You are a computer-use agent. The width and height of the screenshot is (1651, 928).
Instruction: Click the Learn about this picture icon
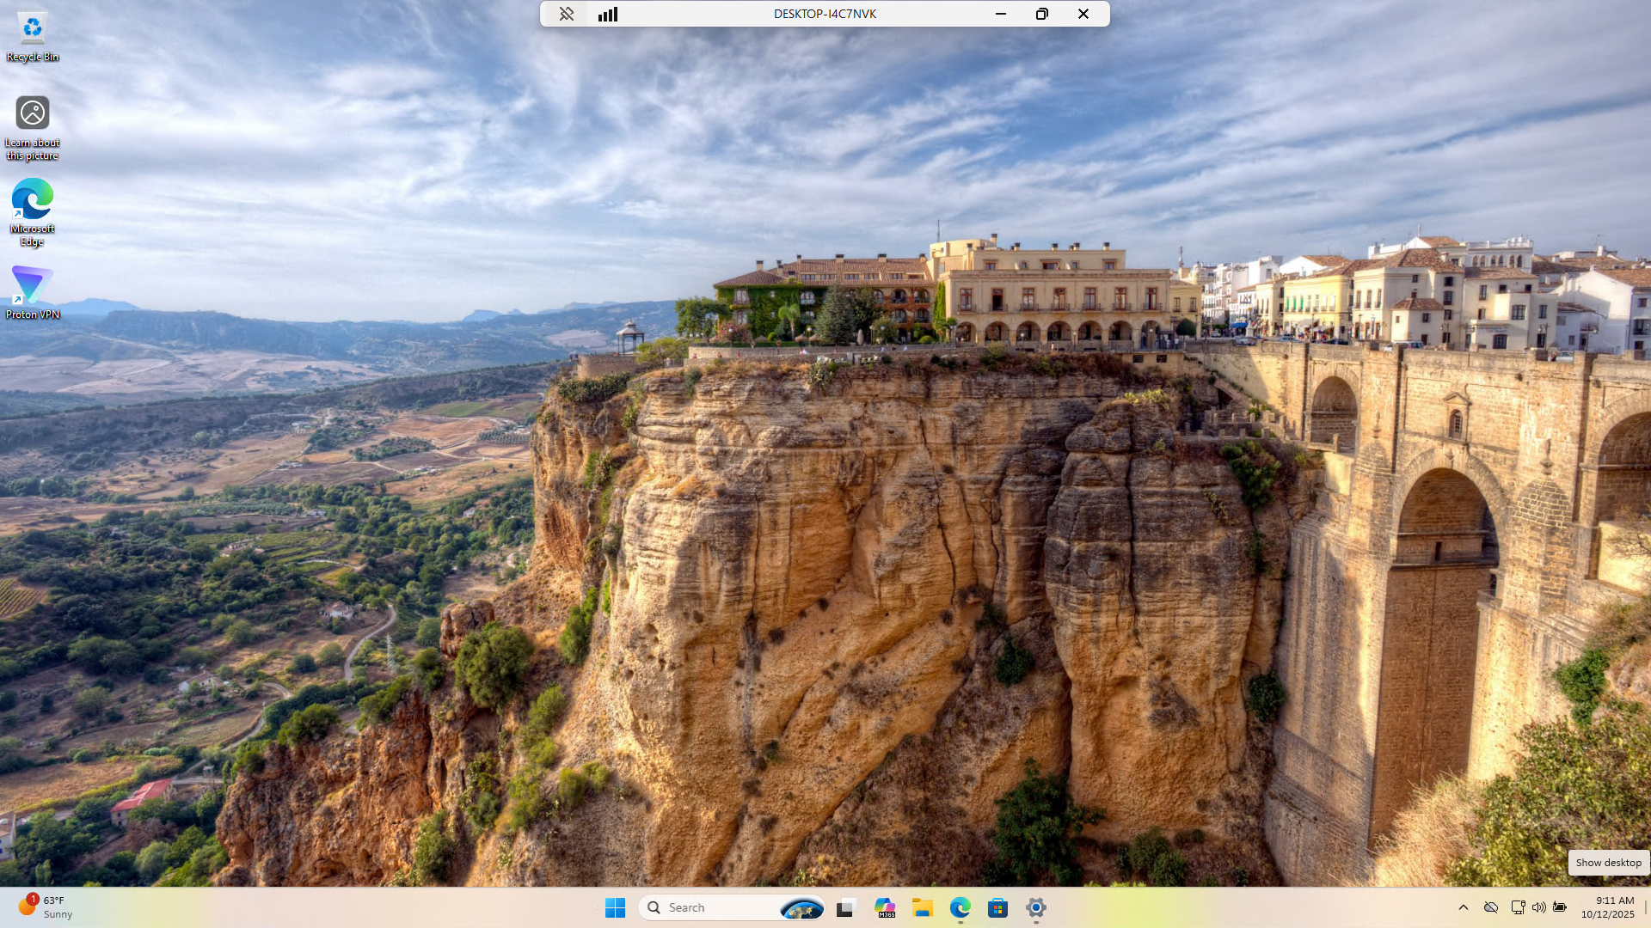[x=33, y=113]
